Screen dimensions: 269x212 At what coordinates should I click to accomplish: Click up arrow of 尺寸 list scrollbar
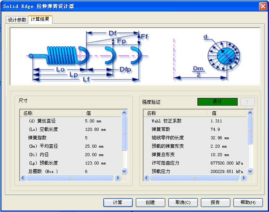[x=124, y=113]
